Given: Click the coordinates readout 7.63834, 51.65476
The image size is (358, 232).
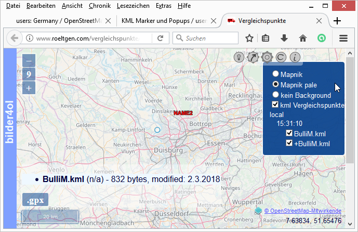Looking at the screenshot, I should click(x=314, y=221).
